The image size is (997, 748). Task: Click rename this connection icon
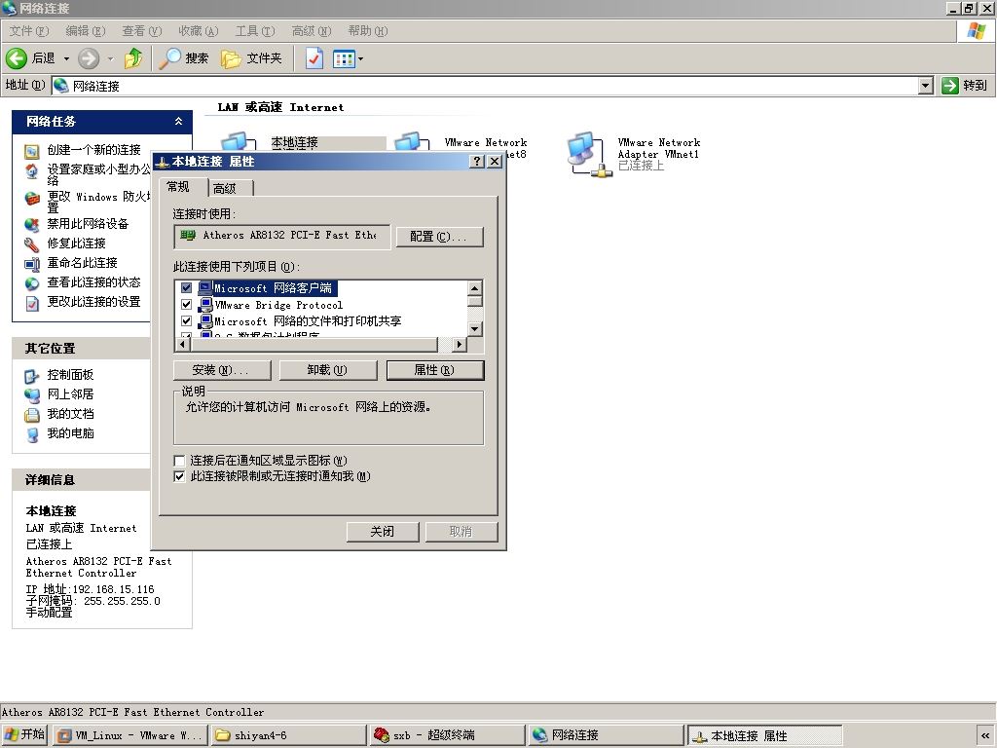coord(32,264)
